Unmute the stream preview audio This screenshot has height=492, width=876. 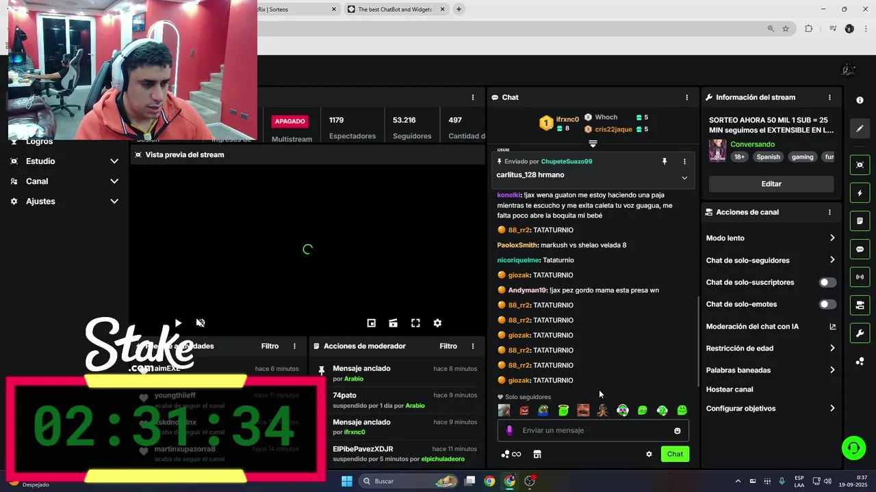point(201,323)
